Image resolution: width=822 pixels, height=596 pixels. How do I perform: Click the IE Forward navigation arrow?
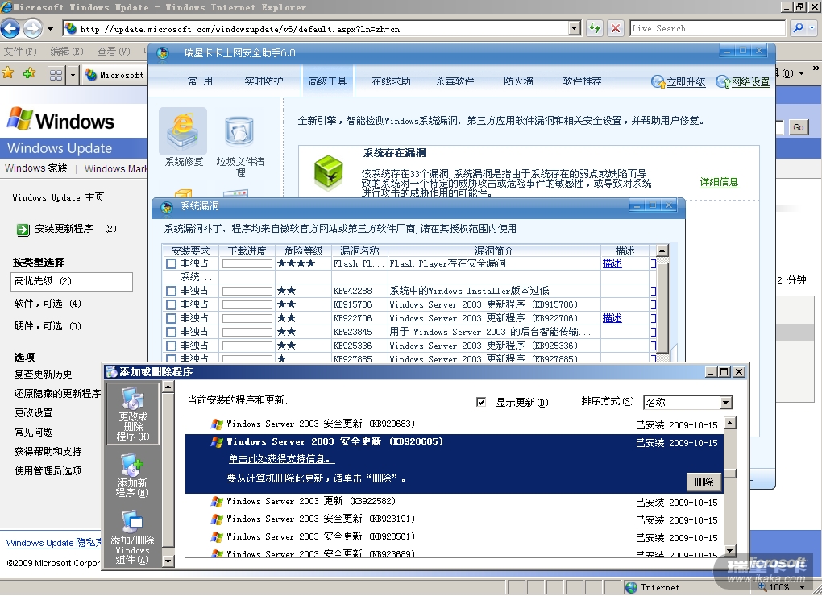pos(32,28)
